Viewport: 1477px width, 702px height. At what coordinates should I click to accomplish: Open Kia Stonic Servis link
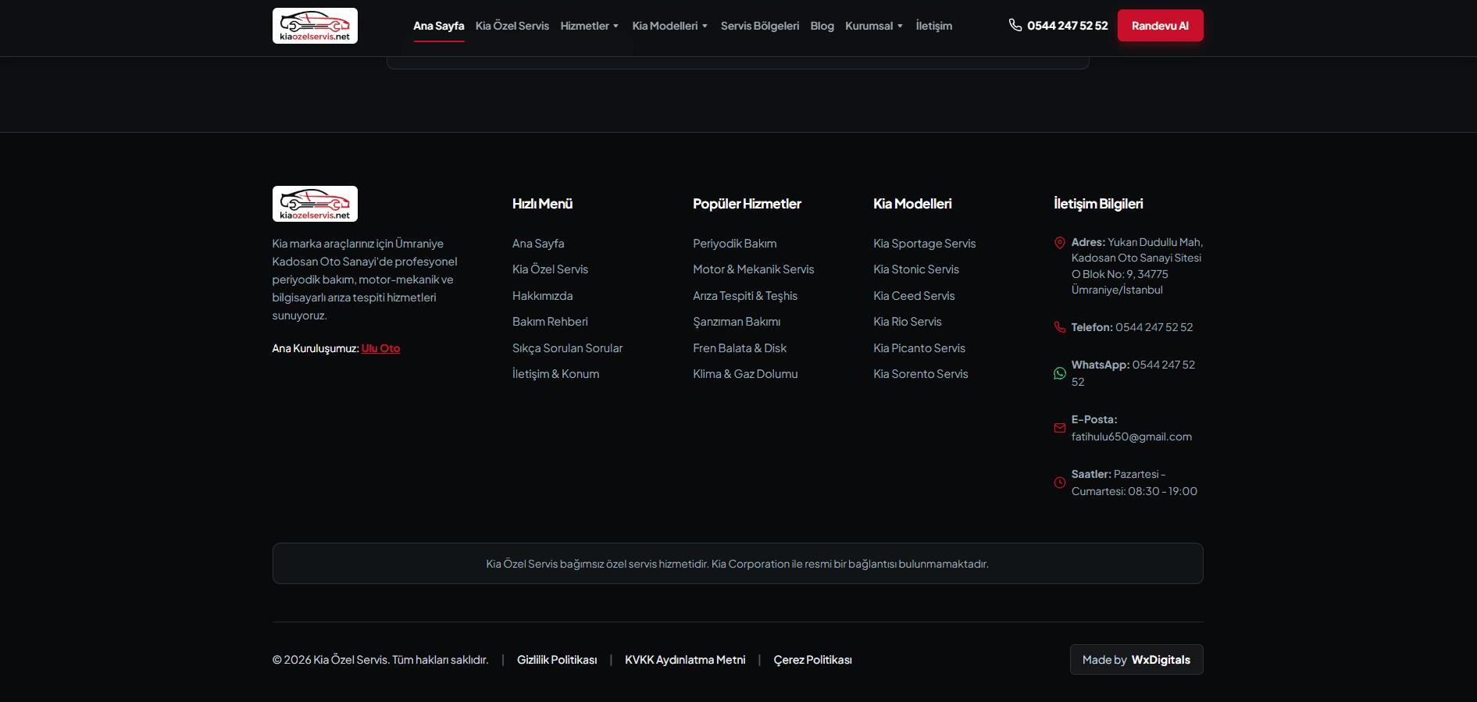pyautogui.click(x=916, y=269)
